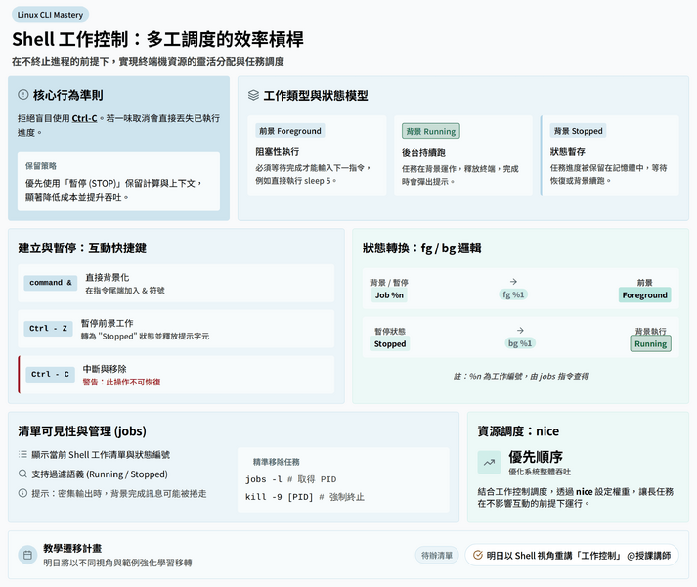This screenshot has height=587, width=697.
Task: Select the 背景 Running tag
Action: pos(431,131)
